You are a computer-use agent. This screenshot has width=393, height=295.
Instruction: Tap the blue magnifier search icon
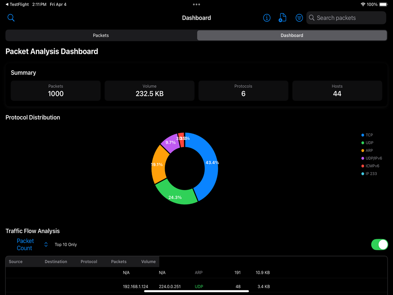click(11, 18)
